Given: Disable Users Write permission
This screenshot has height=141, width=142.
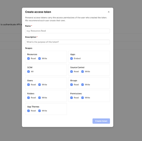Looking at the screenshot, I should [x=40, y=85].
